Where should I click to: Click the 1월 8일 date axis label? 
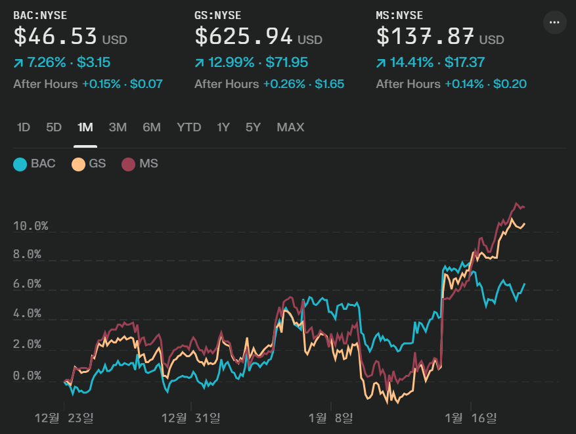[330, 418]
